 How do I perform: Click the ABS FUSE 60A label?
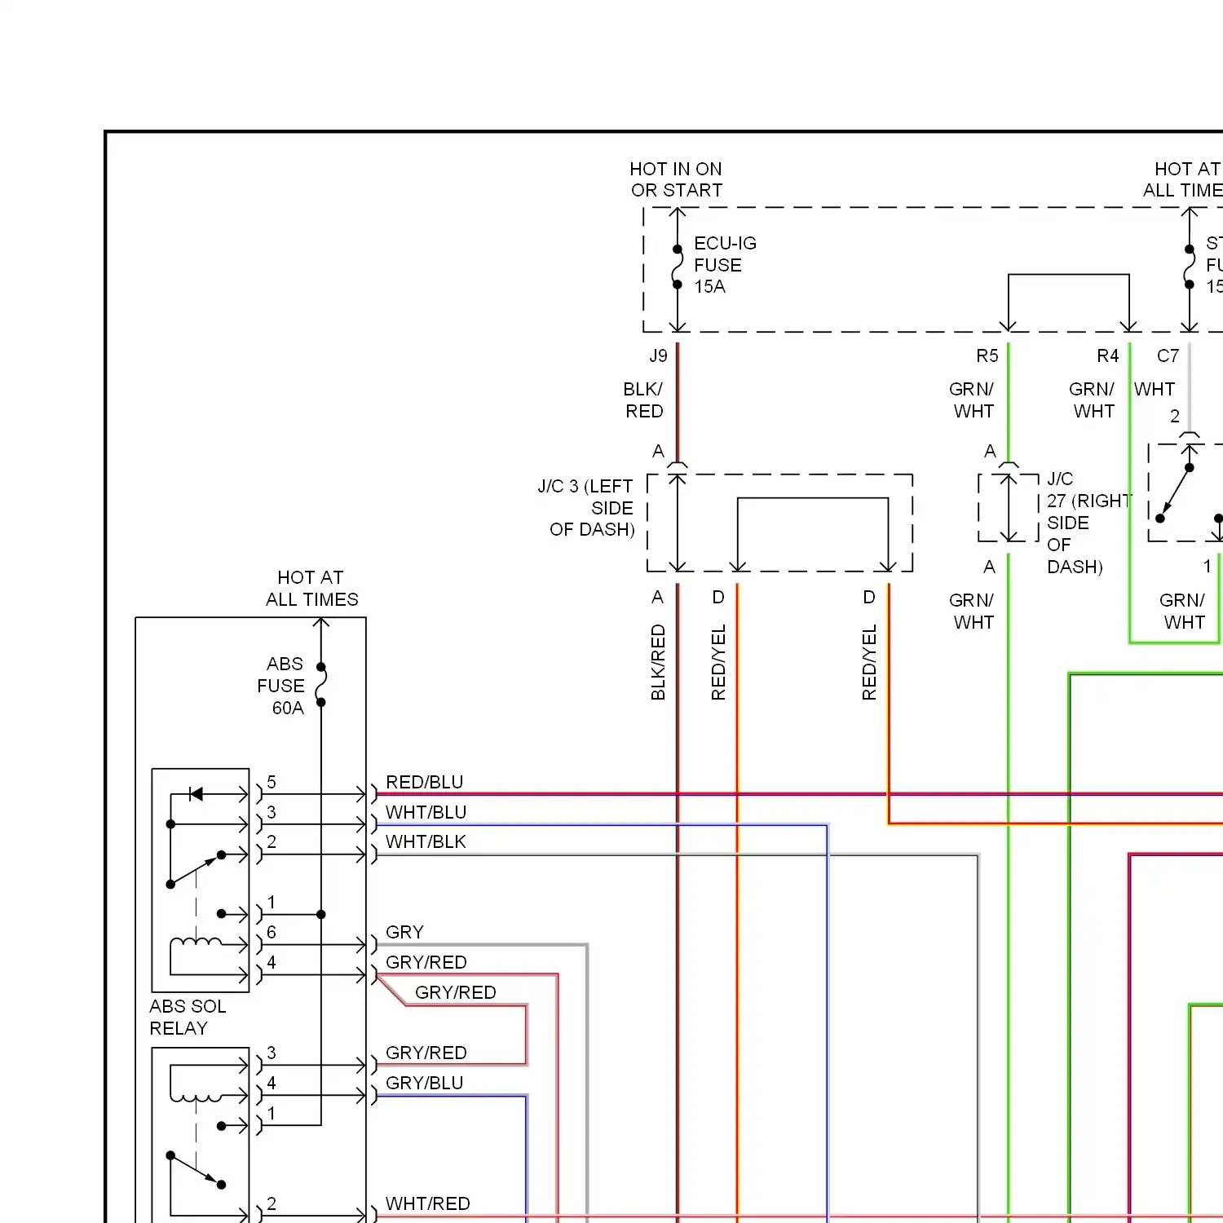tap(281, 686)
